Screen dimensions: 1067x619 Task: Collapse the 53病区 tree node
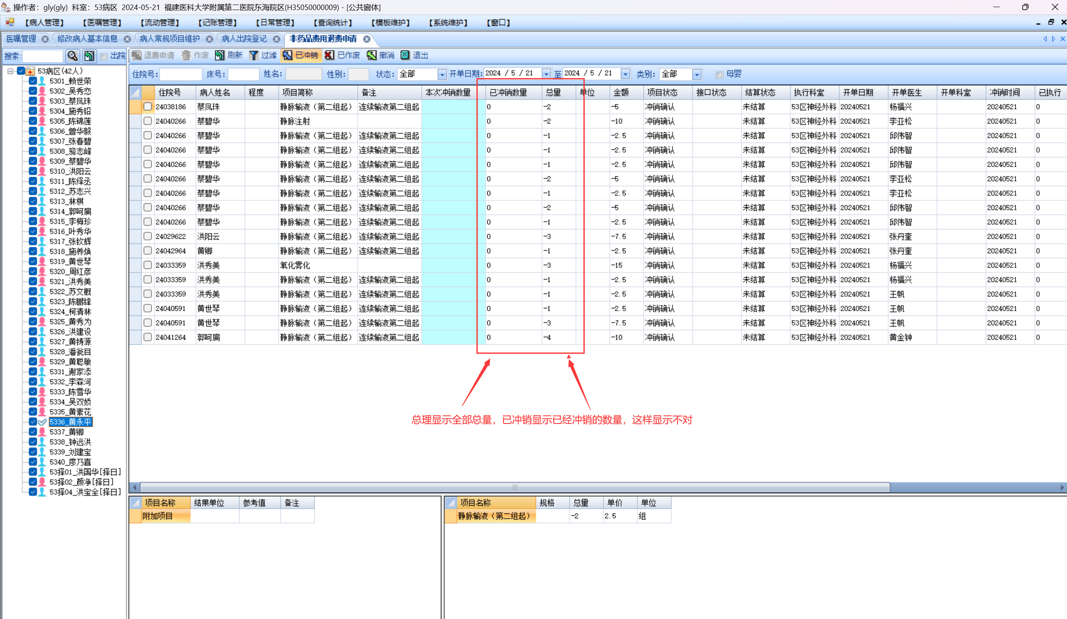10,71
